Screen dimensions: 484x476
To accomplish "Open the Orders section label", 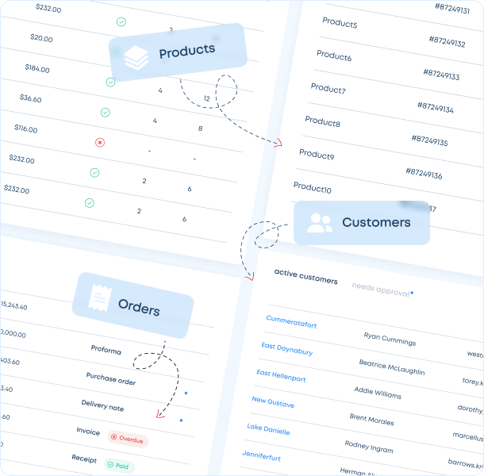I will point(139,308).
